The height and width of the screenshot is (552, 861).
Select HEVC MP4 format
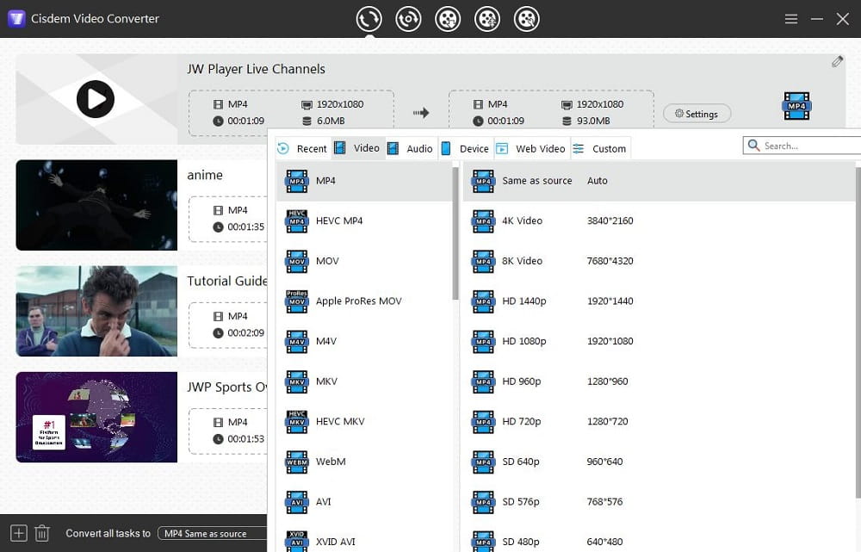tap(364, 220)
